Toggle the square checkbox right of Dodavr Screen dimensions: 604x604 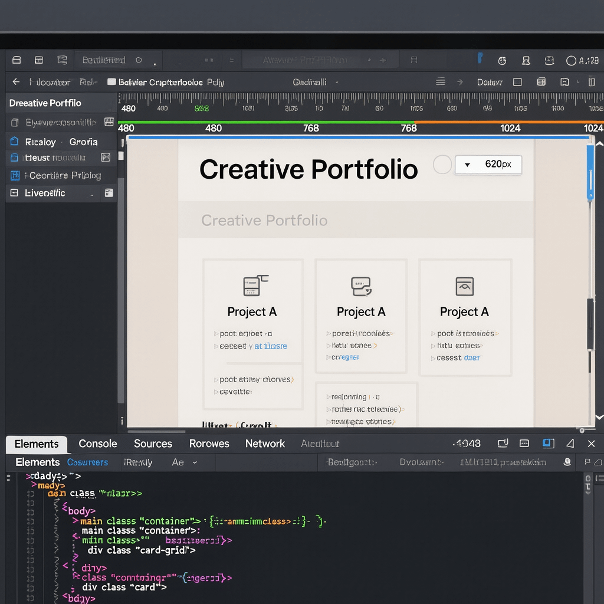tap(517, 82)
